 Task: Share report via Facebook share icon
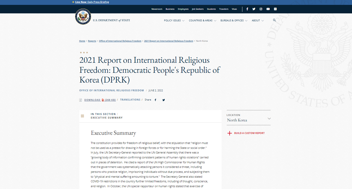(x=155, y=100)
